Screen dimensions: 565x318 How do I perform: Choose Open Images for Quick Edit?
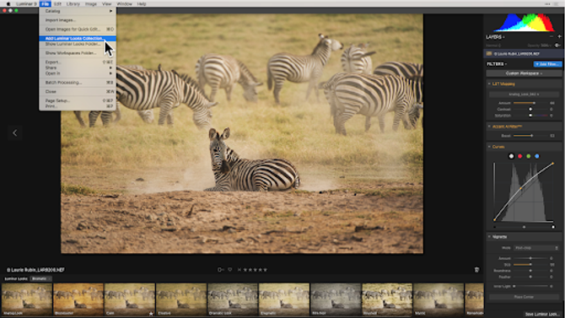78,30
